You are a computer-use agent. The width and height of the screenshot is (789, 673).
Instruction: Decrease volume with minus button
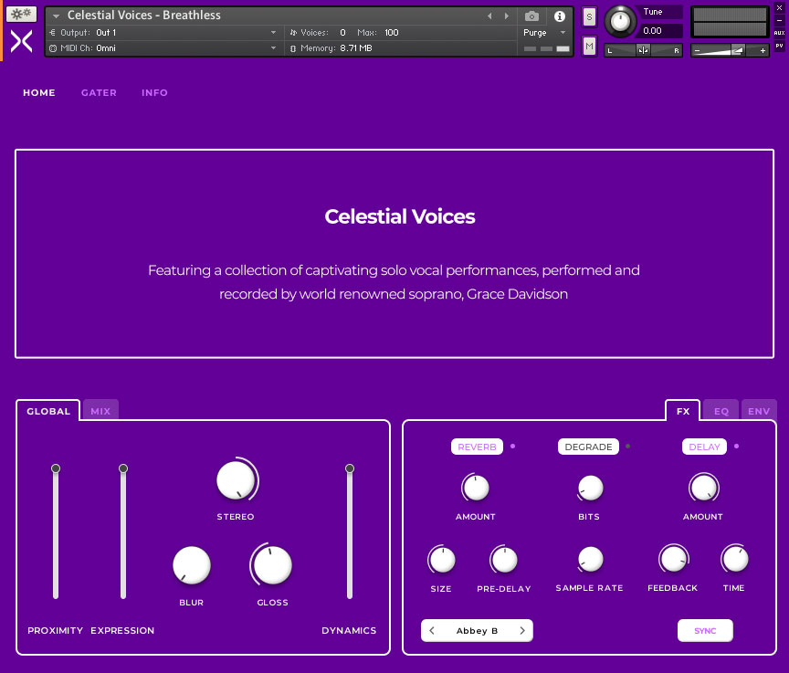click(x=697, y=50)
